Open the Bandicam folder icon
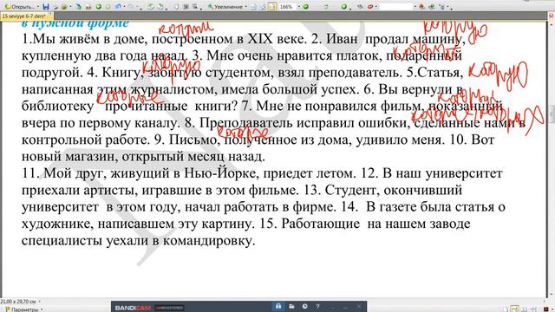Screen dimensions: 555x312 [x=291, y=306]
